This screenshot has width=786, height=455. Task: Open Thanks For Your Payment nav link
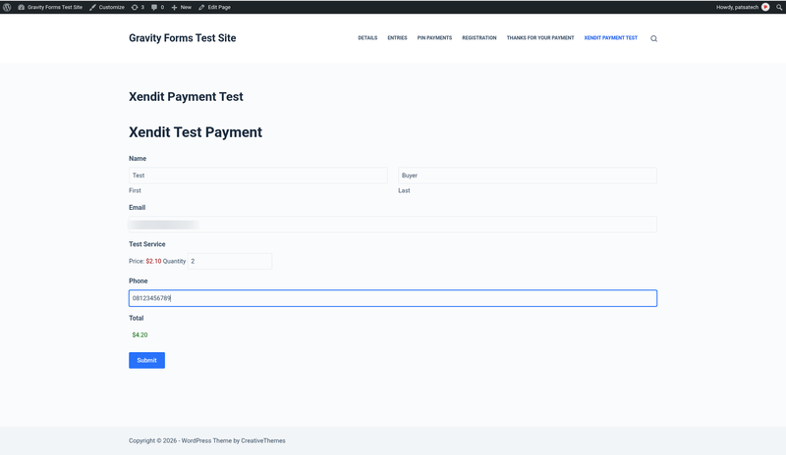(x=540, y=38)
